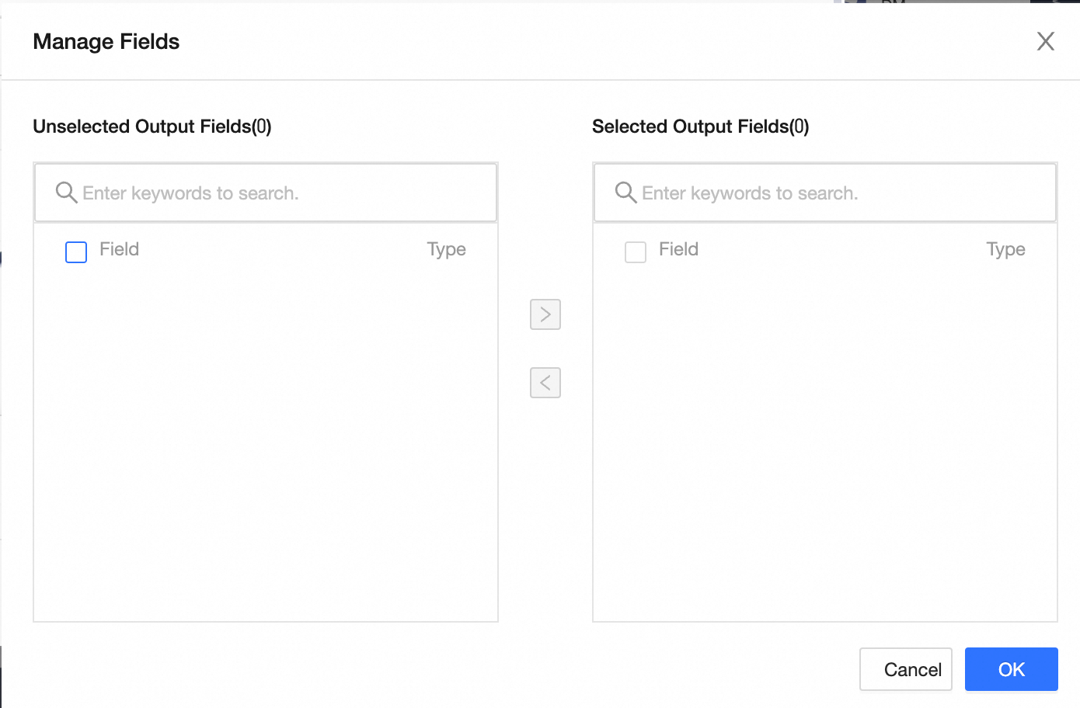
Task: Click the Field column header in Unselected list
Action: click(x=119, y=249)
